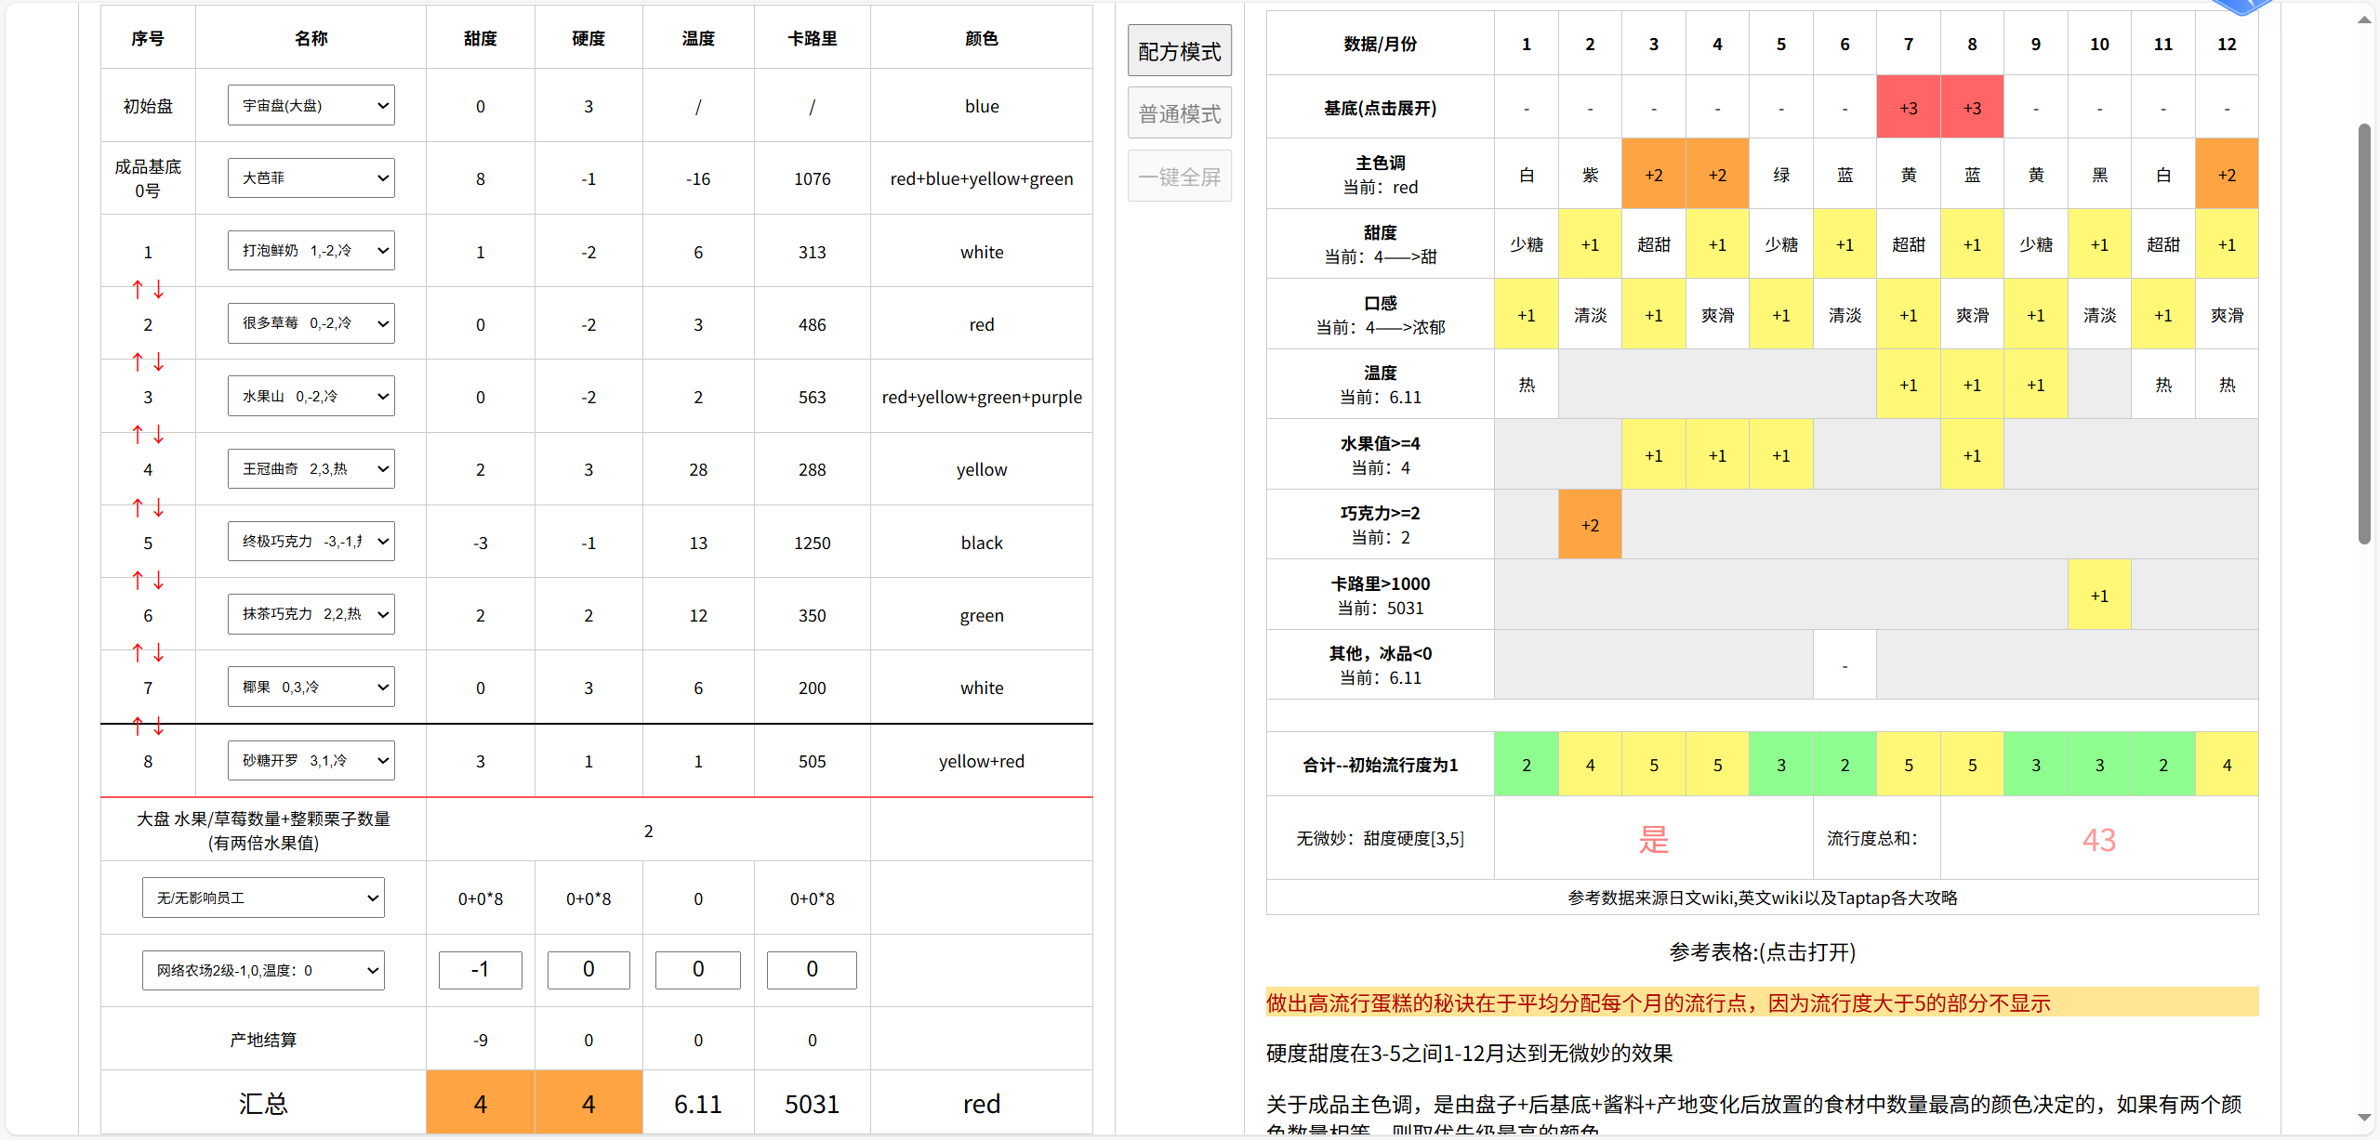The height and width of the screenshot is (1140, 2380).
Task: Switch to 配方模式
Action: [x=1180, y=51]
